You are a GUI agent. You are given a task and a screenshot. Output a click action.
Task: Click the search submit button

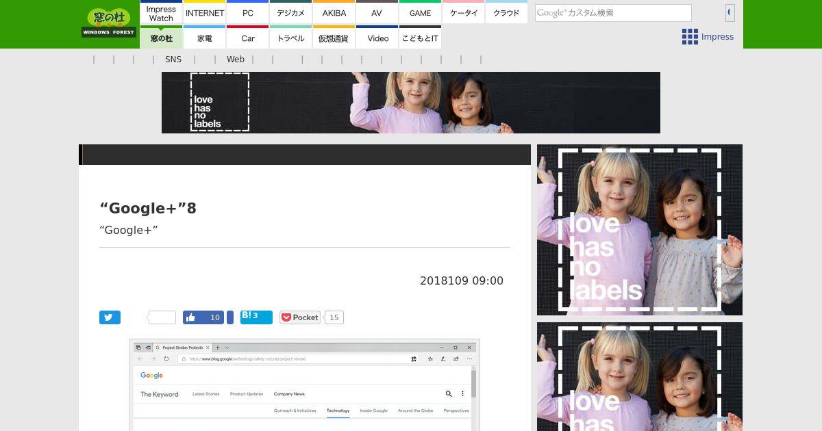730,12
